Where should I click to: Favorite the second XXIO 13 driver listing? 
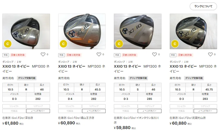tap(99, 54)
